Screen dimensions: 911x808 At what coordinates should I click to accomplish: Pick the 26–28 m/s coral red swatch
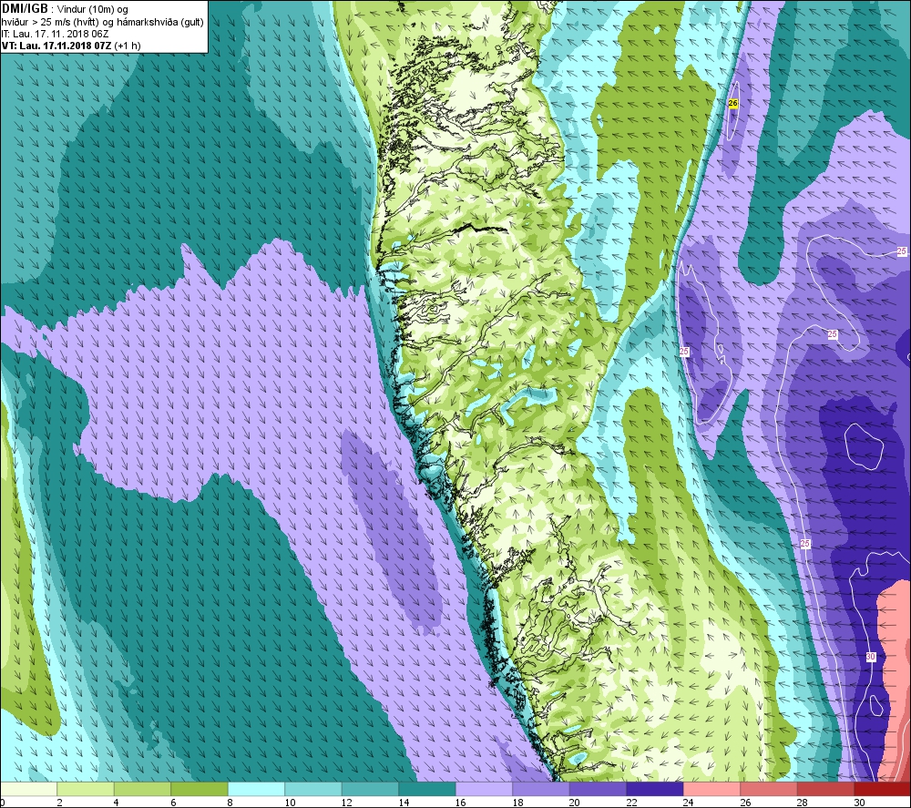[x=769, y=788]
